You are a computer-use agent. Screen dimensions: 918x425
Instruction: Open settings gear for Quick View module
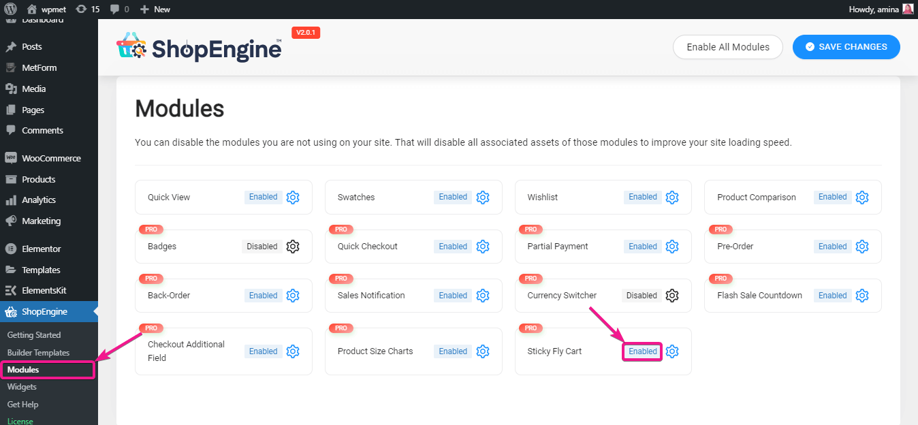pyautogui.click(x=293, y=198)
